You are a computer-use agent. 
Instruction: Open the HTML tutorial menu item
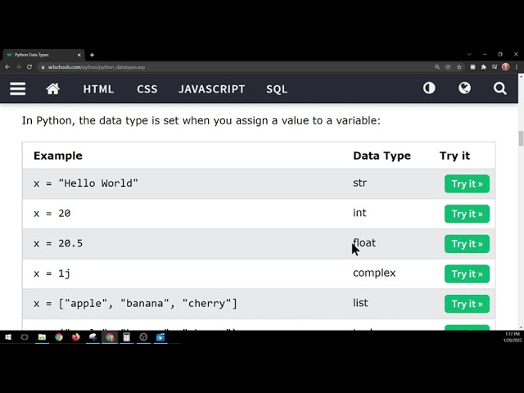[98, 89]
